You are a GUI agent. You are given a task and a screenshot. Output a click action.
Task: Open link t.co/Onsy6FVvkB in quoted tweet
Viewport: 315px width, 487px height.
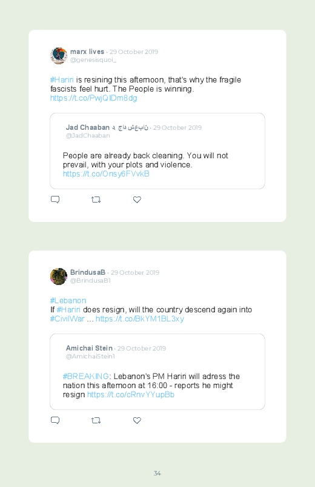point(106,174)
